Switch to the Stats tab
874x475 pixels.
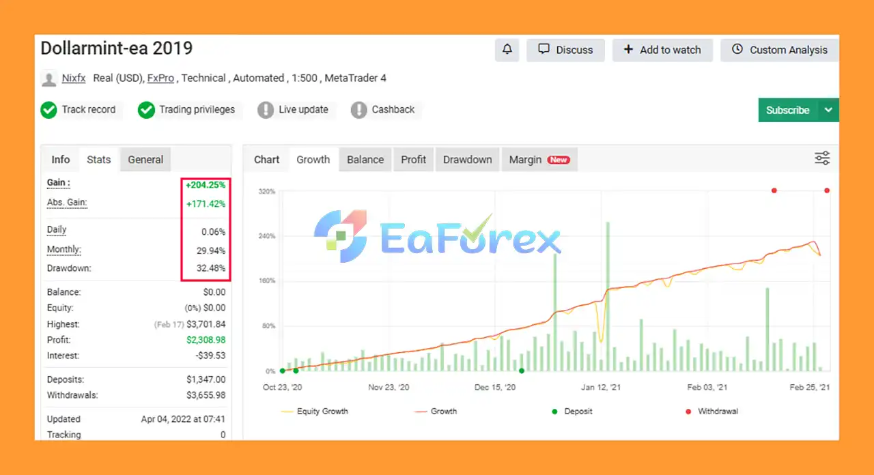(x=98, y=160)
